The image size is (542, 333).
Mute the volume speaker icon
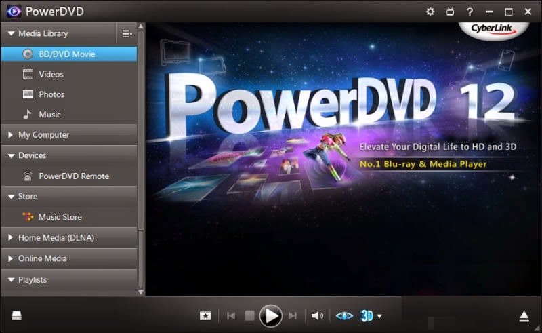[317, 315]
